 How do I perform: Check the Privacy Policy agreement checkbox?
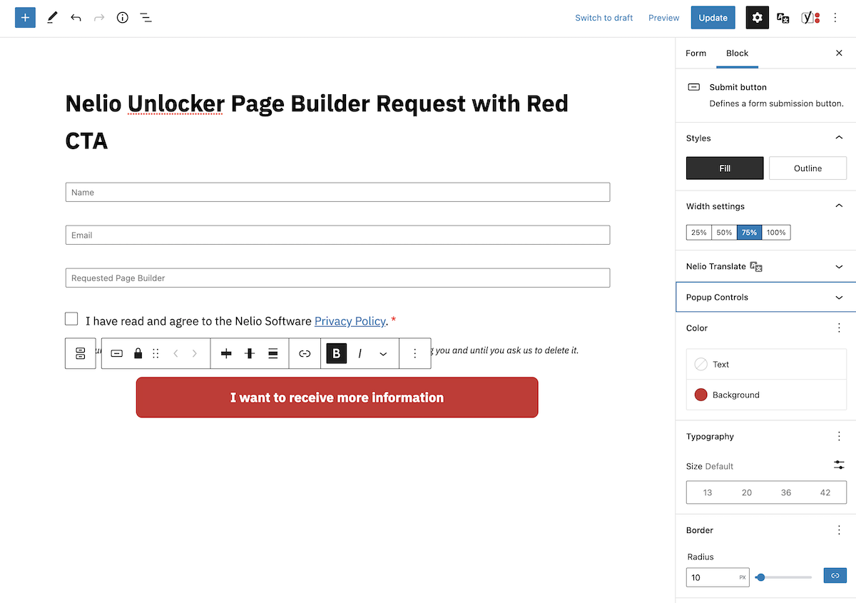(x=71, y=319)
